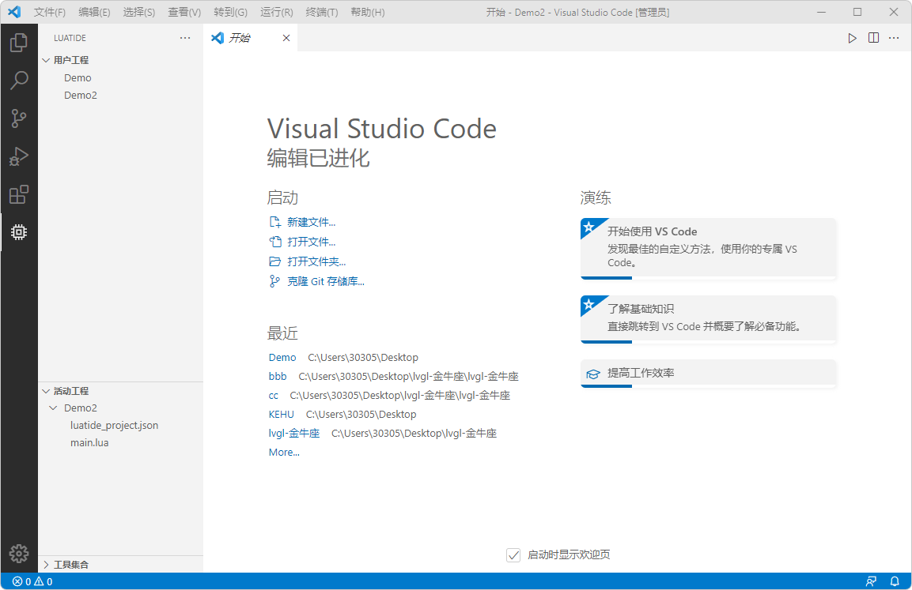
Task: Split the editor to the right
Action: click(x=873, y=38)
